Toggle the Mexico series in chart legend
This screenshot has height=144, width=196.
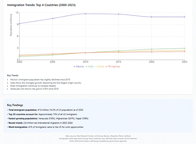[x=78, y=67]
